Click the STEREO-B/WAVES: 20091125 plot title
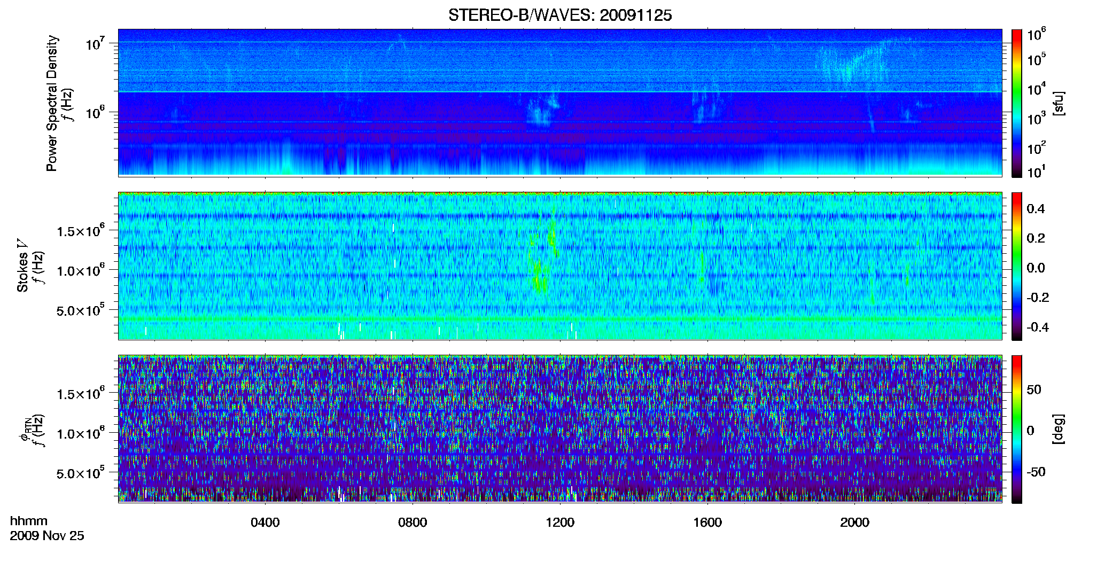1120x577 pixels. tap(560, 15)
